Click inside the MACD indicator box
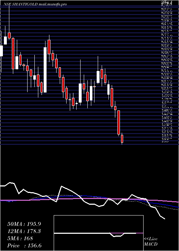Image resolution: width=179 pixels, height=251 pixels. click(98, 233)
